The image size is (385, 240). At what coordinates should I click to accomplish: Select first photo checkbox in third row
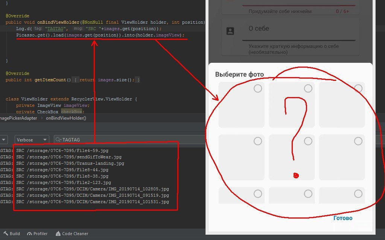[x=258, y=194]
